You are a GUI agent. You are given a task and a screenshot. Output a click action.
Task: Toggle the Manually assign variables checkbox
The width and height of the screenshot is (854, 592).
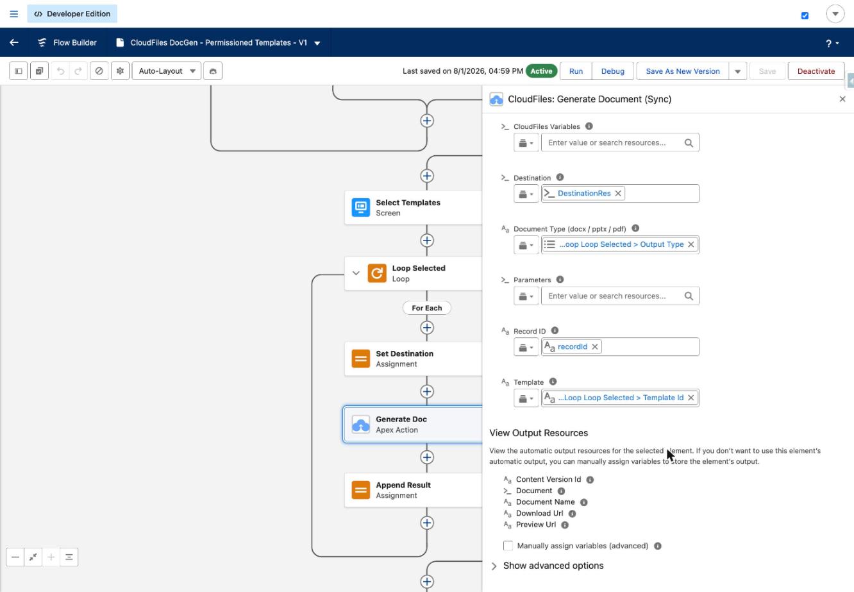pos(508,546)
